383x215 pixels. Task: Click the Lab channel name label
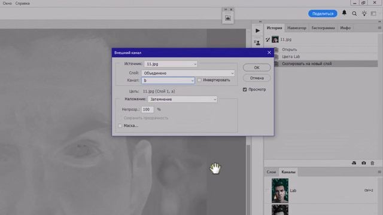(293, 191)
